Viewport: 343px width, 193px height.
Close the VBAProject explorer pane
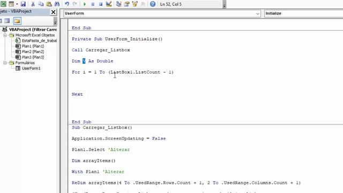(54, 12)
